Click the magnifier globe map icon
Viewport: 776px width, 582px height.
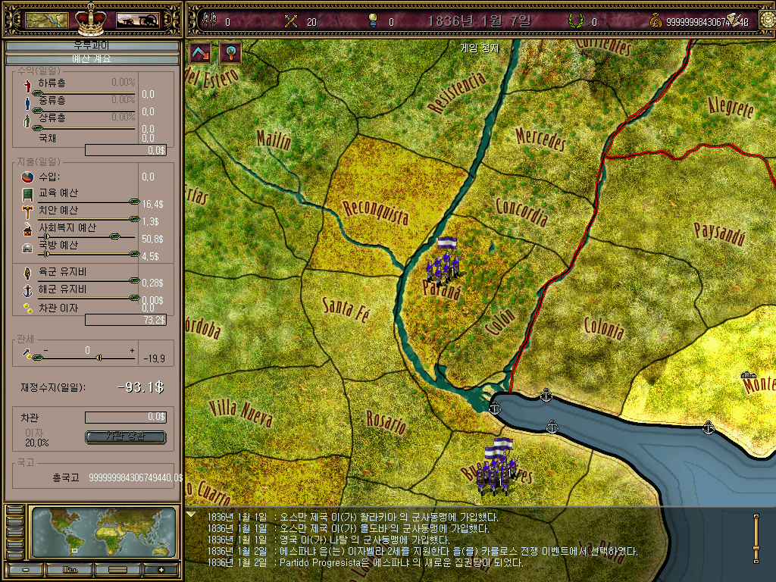230,52
